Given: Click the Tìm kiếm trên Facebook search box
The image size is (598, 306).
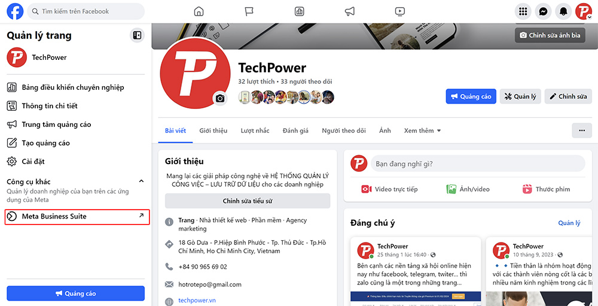Looking at the screenshot, I should point(86,11).
